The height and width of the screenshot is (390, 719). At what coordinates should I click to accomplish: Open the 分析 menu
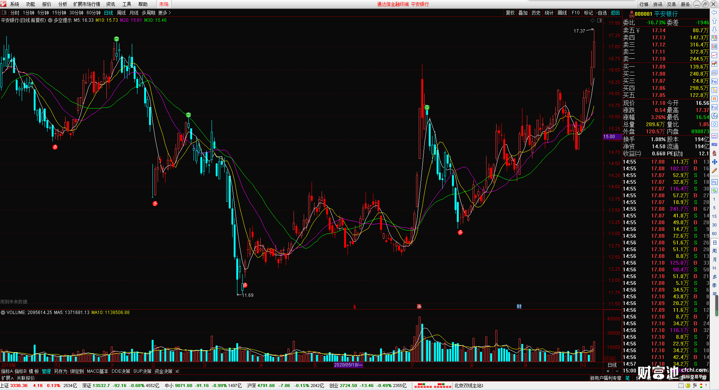tap(63, 4)
